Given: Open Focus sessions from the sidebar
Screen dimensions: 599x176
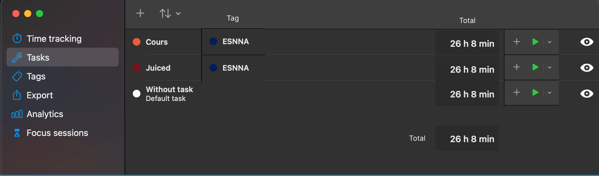Looking at the screenshot, I should tap(57, 133).
